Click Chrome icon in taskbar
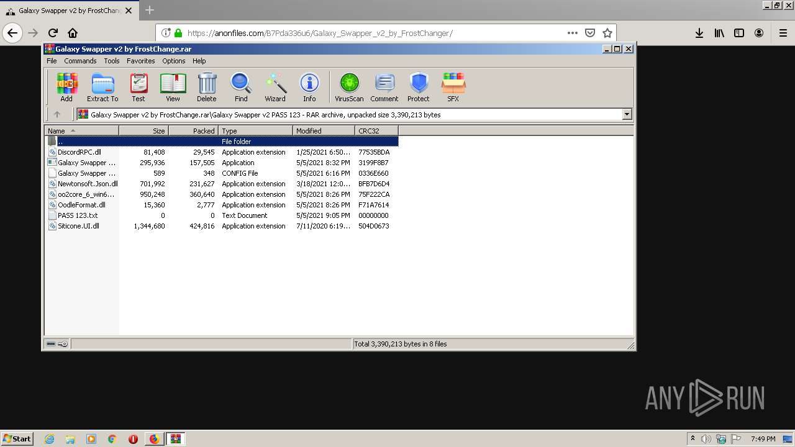Viewport: 795px width, 447px height. pos(112,439)
